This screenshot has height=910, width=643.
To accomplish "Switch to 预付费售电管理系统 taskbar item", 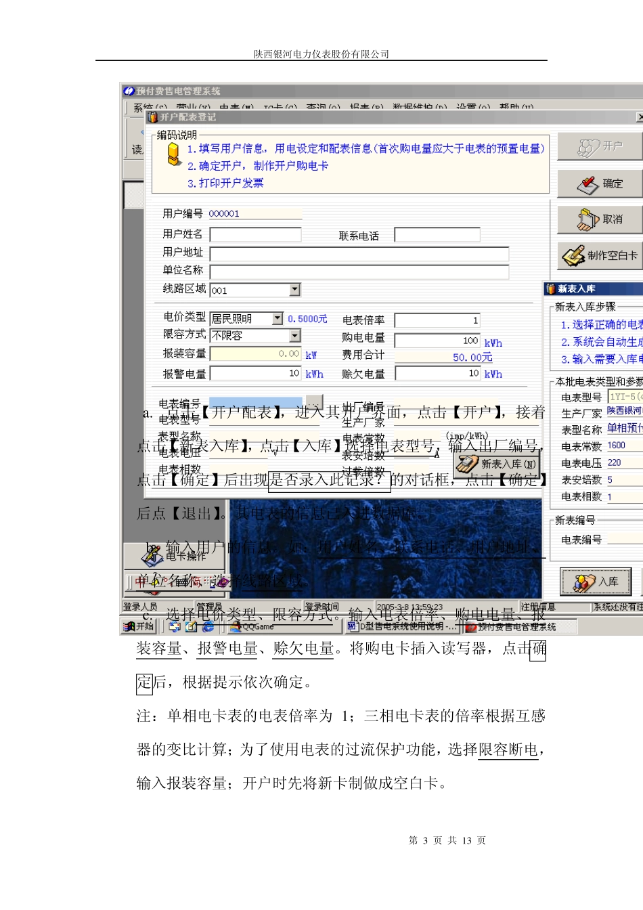I will tap(518, 627).
